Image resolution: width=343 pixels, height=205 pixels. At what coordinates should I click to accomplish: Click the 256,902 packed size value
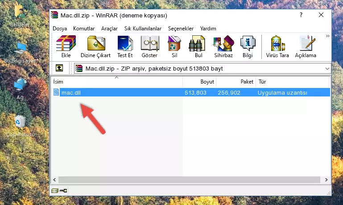[229, 92]
